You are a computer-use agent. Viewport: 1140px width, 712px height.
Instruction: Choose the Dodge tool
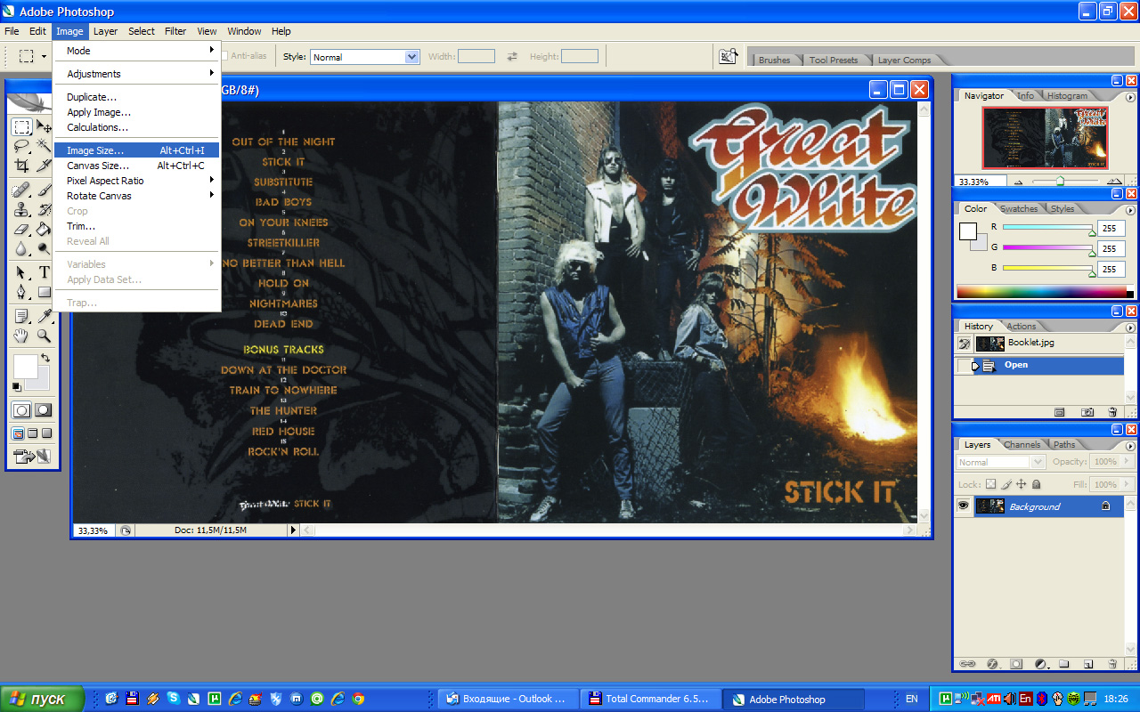pyautogui.click(x=45, y=249)
